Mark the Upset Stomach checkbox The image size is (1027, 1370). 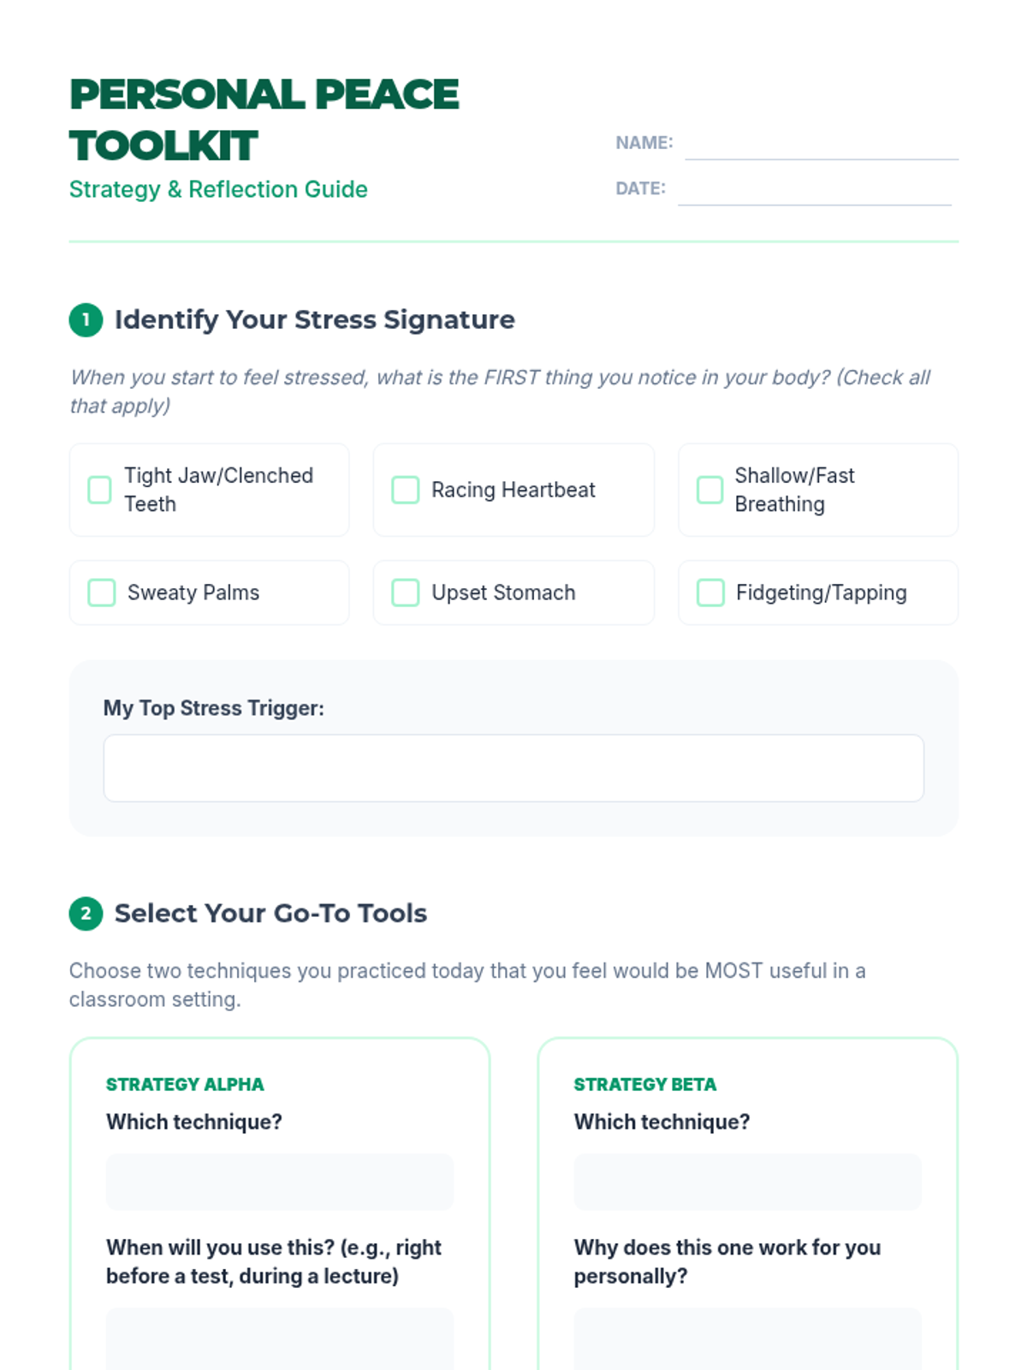coord(405,593)
